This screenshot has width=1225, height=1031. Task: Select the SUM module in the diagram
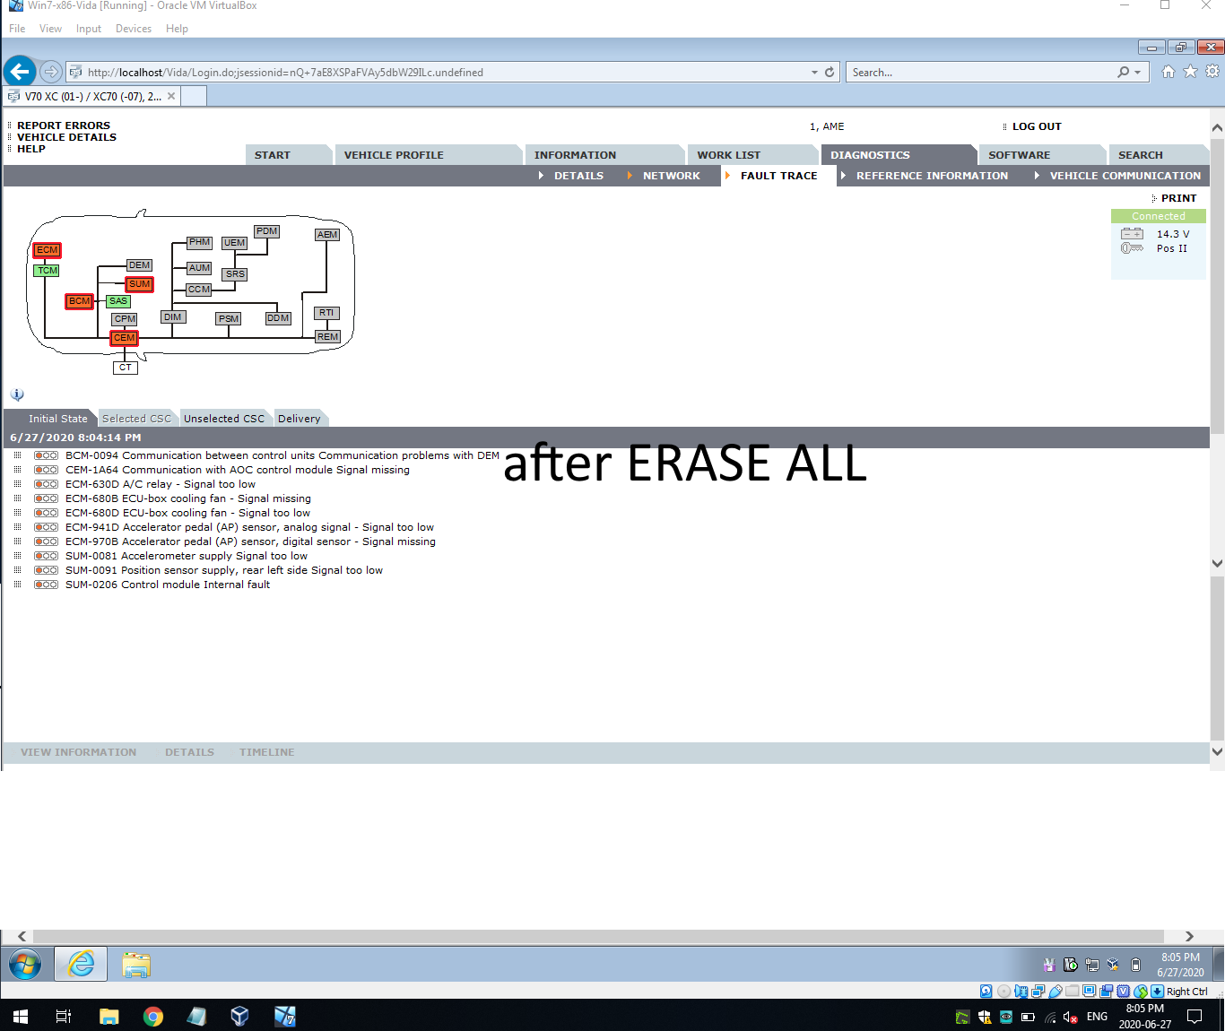[x=139, y=284]
